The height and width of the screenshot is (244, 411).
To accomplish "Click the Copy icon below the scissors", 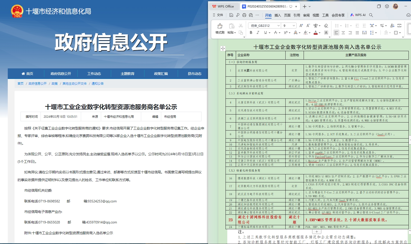I will (x=241, y=33).
